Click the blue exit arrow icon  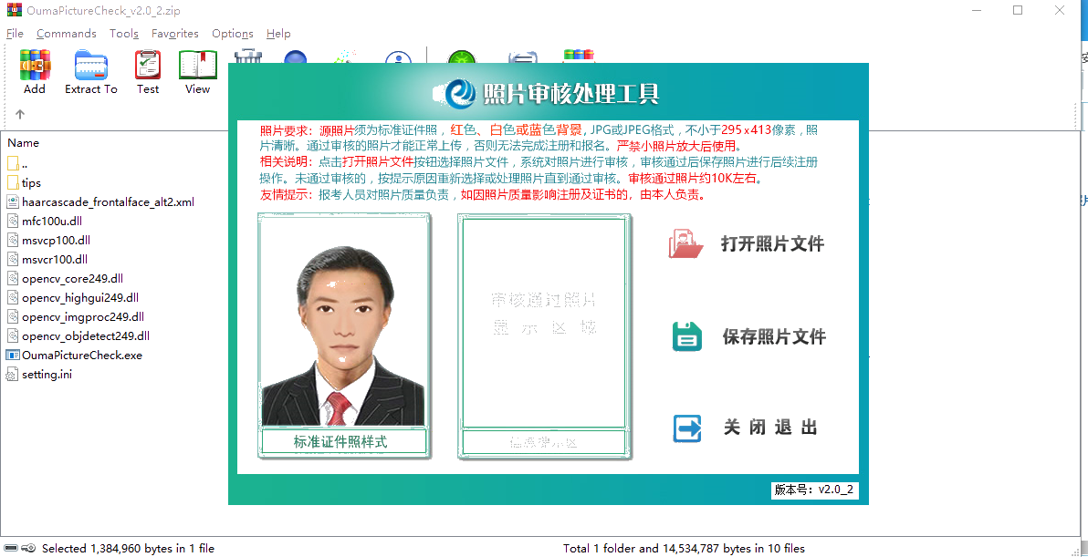(686, 428)
